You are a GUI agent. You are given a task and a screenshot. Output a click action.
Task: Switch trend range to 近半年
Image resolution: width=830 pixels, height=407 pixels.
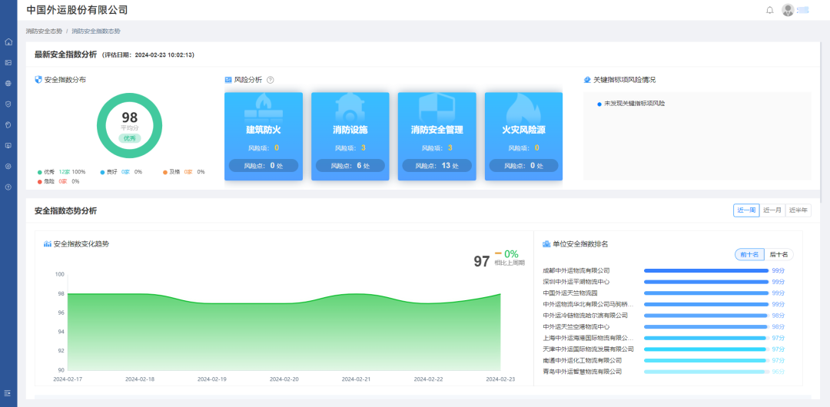click(x=798, y=210)
